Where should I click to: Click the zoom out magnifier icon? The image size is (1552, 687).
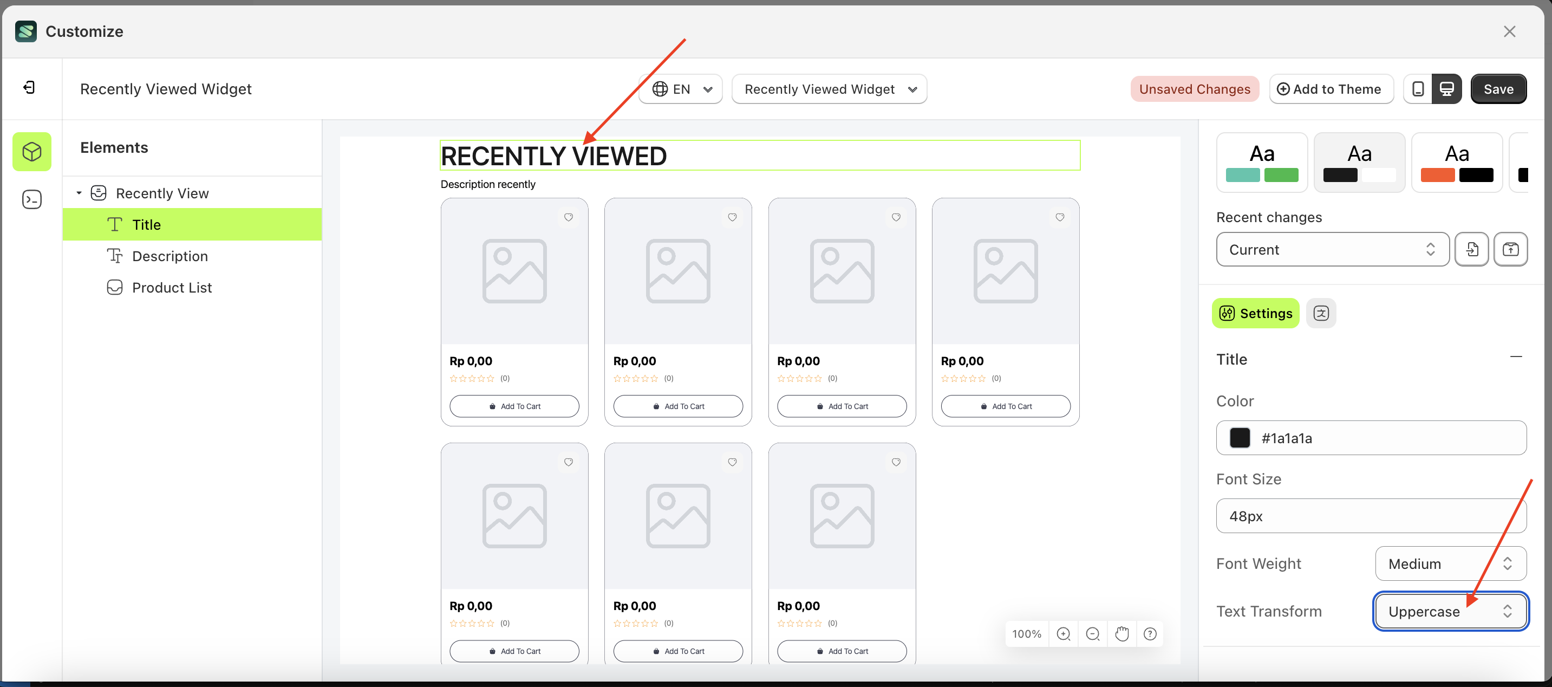point(1092,633)
